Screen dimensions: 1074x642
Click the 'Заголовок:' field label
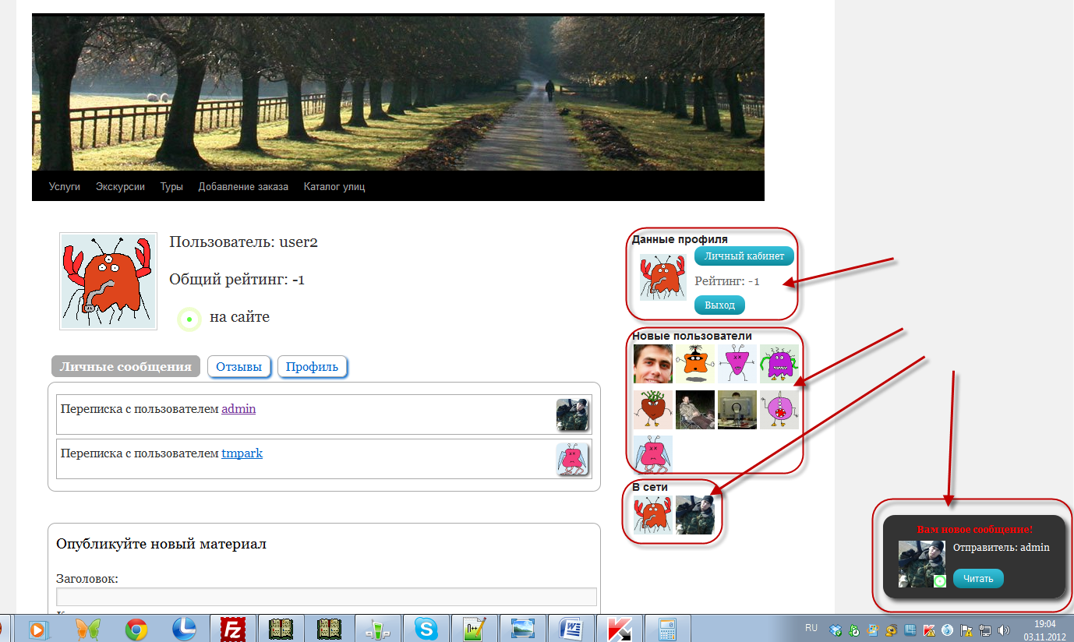click(x=87, y=579)
